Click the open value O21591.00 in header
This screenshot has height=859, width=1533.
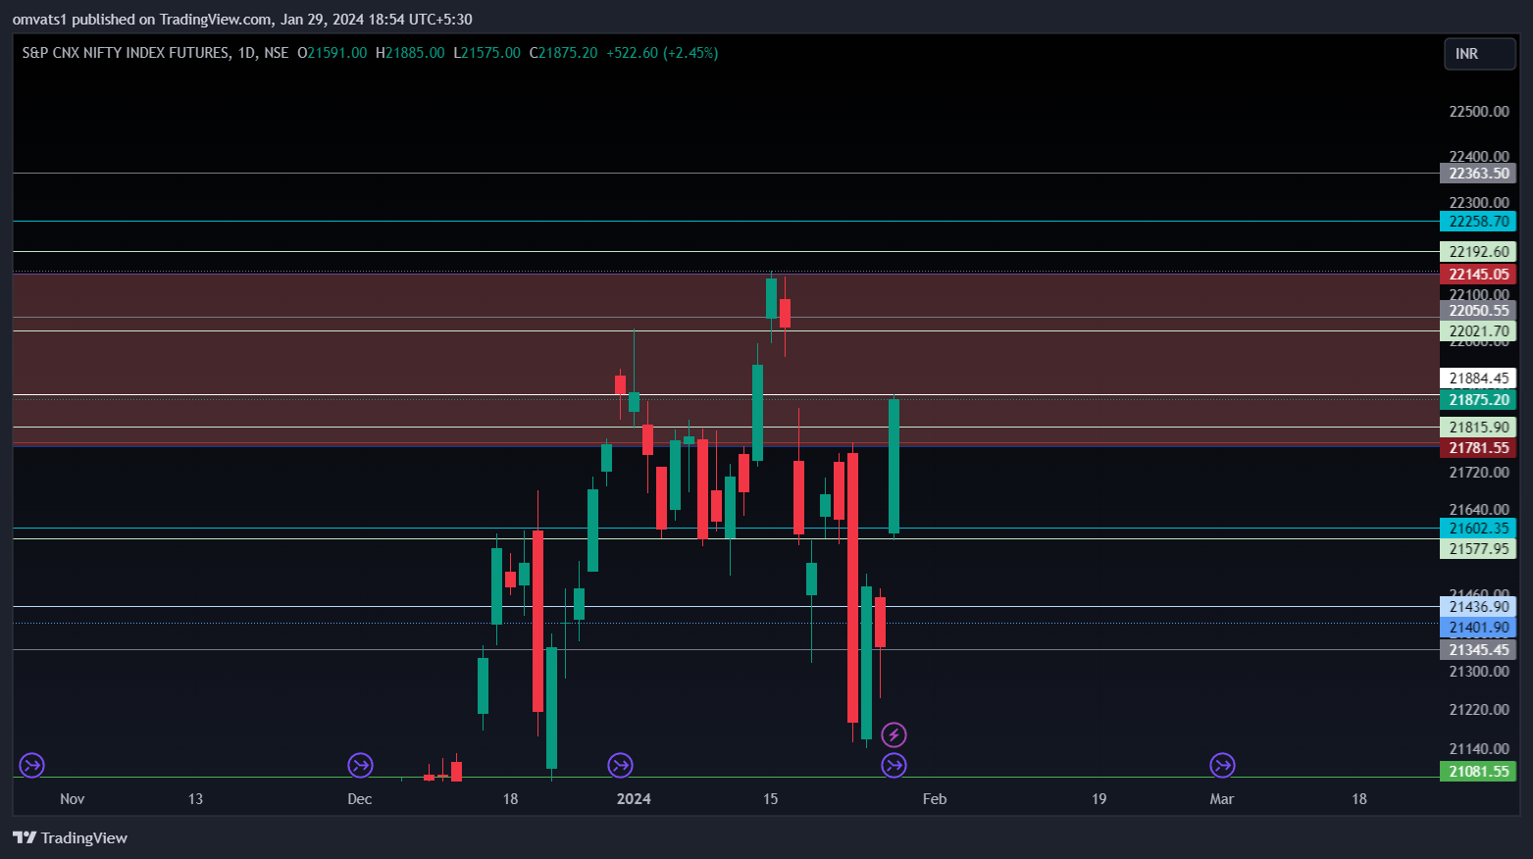[x=332, y=53]
